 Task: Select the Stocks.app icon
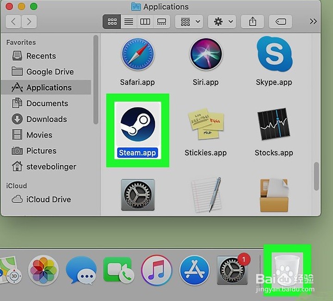[274, 124]
